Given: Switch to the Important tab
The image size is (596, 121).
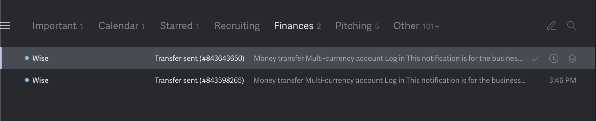Looking at the screenshot, I should coord(58,26).
